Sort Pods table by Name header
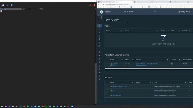Screen dimensions: 193x108 click(x=108, y=31)
